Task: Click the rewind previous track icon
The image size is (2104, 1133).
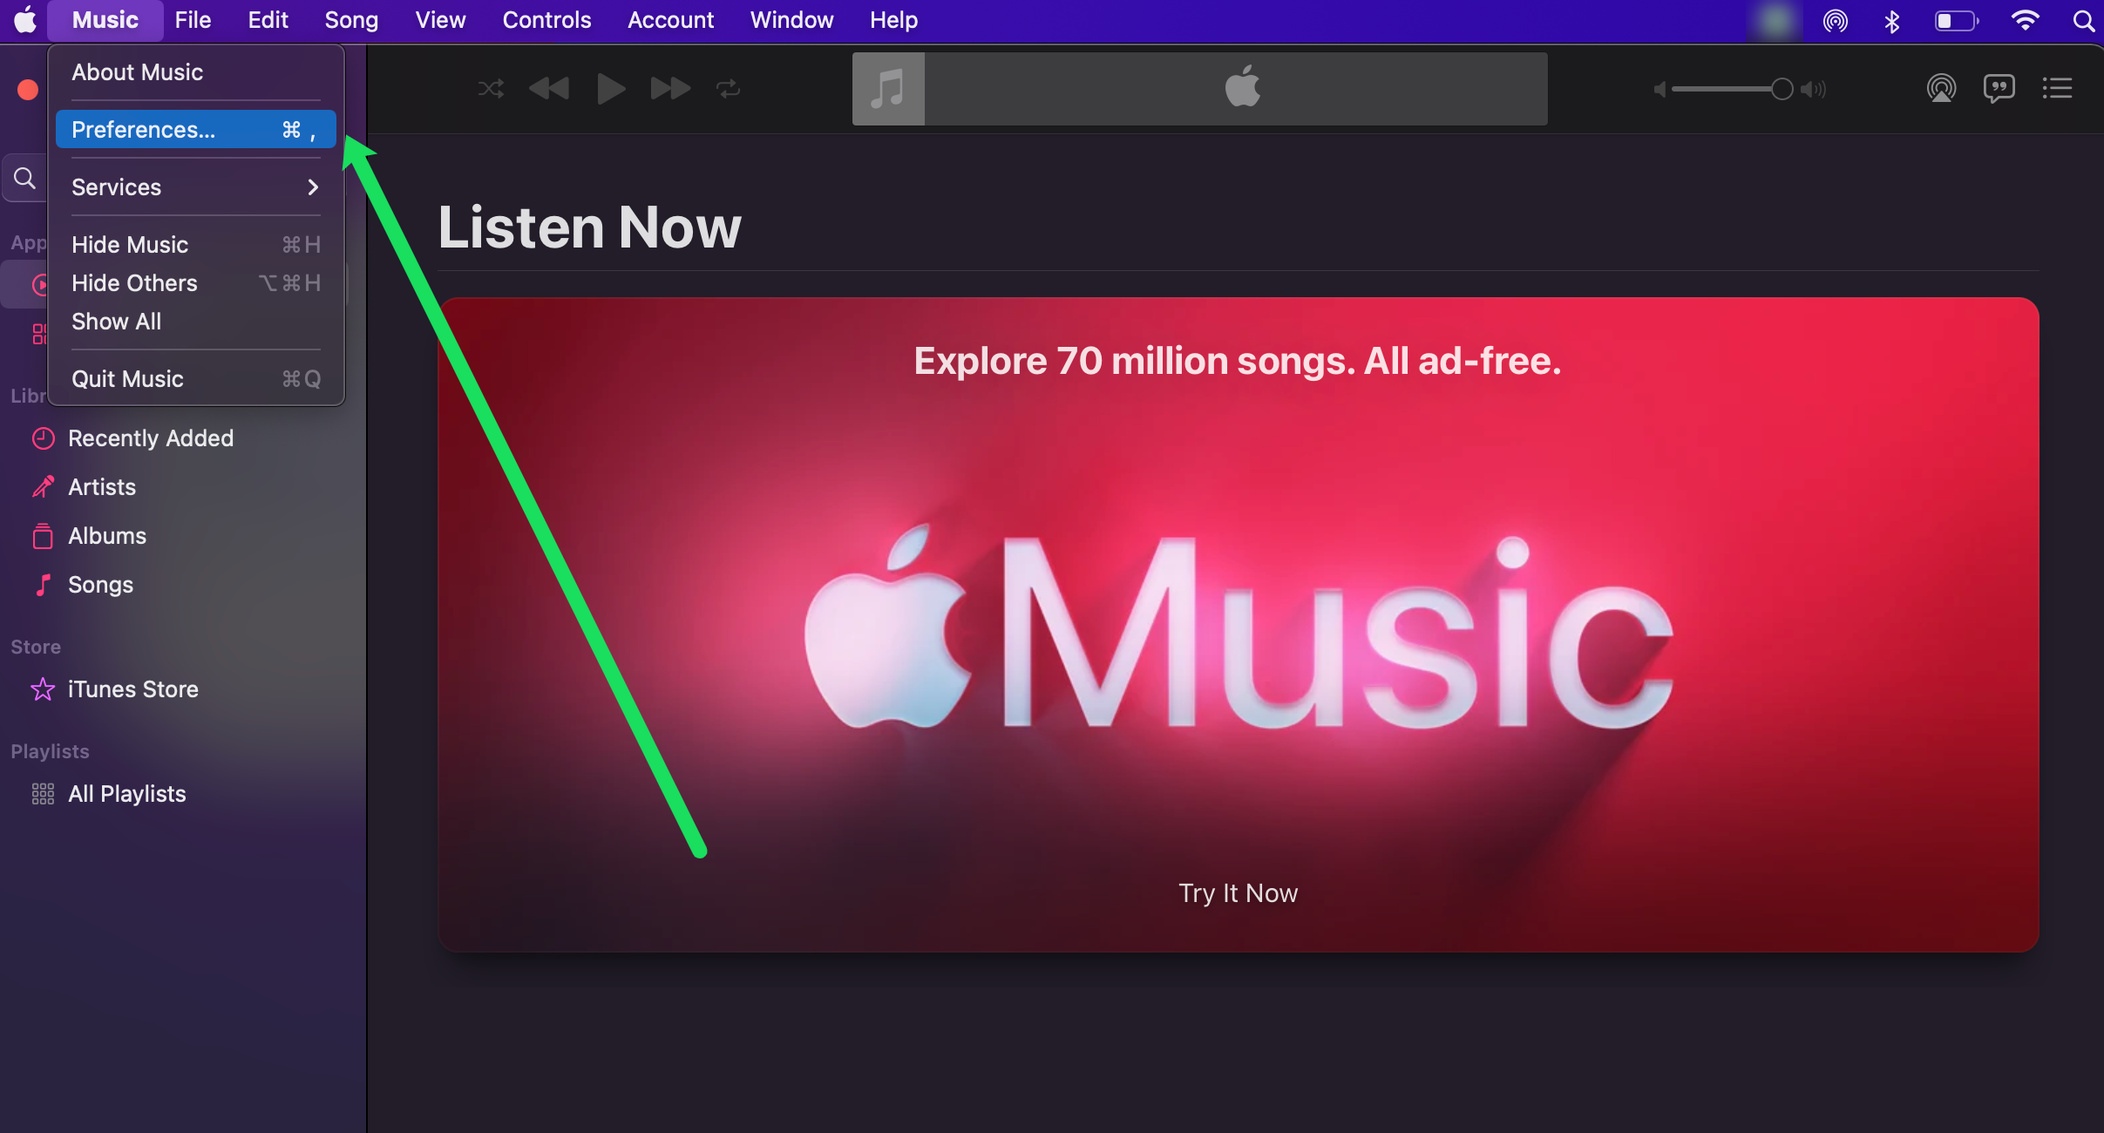Action: pos(549,89)
